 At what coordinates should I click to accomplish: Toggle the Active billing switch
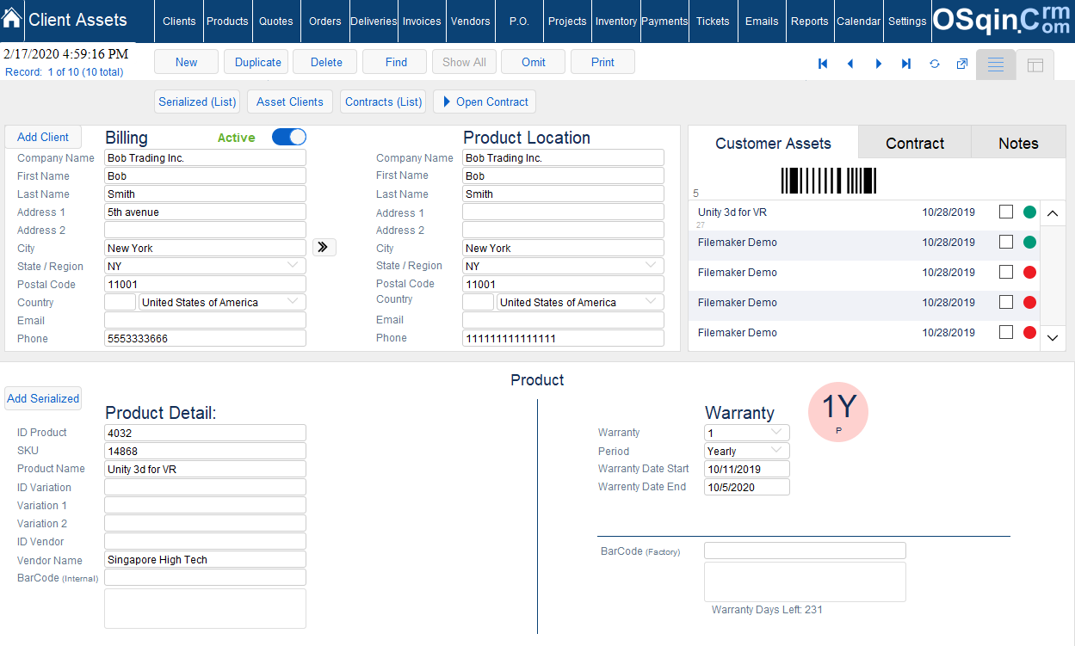tap(289, 137)
